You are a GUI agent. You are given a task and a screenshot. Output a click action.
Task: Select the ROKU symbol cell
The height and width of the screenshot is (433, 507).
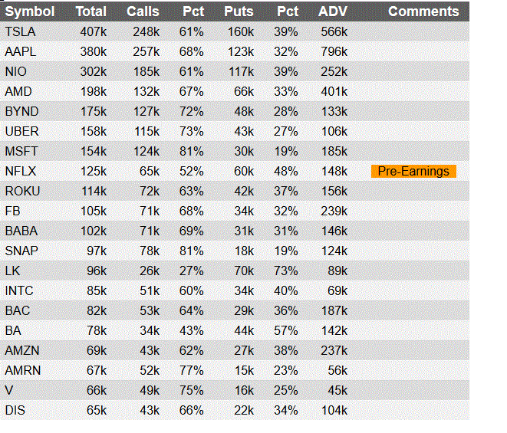pos(22,192)
